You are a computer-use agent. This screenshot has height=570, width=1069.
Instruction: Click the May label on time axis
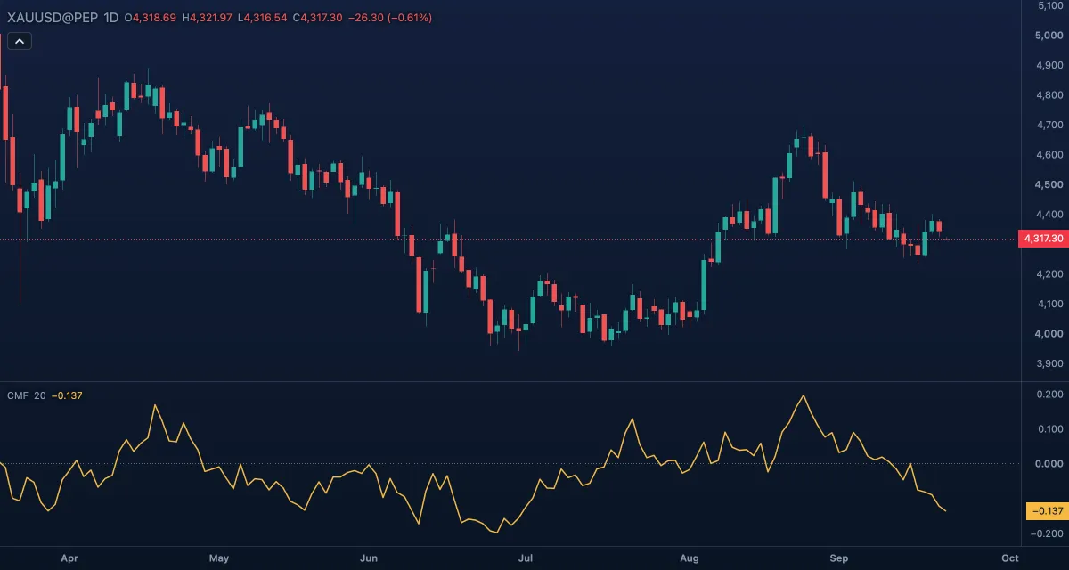219,558
